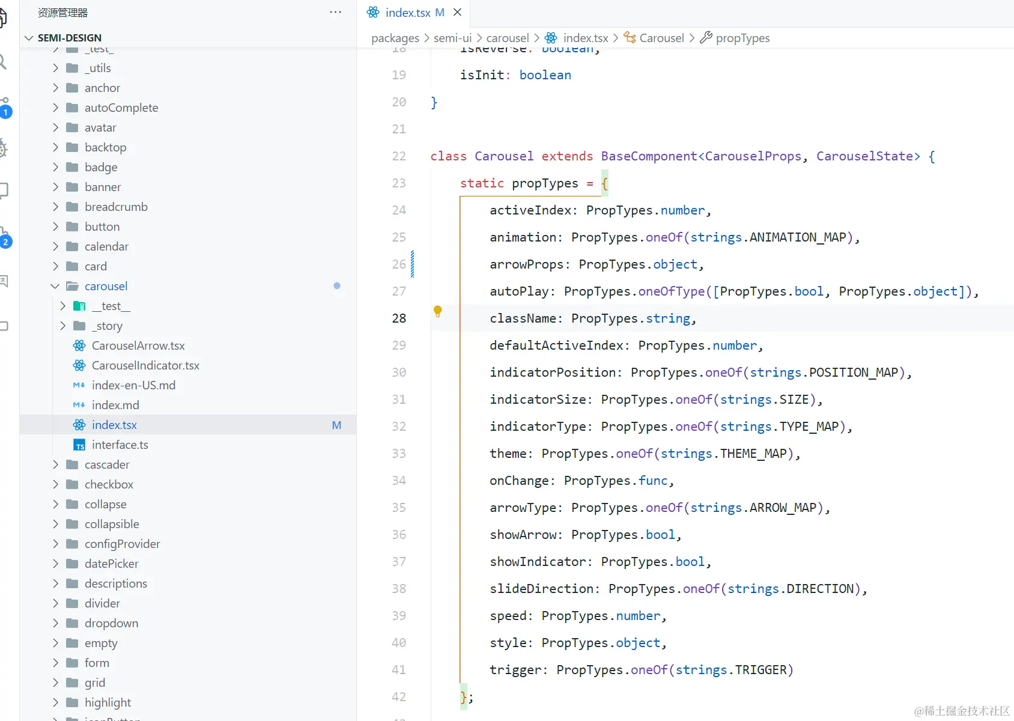The image size is (1014, 721).
Task: Expand the autoComplete folder chevron
Action: pyautogui.click(x=55, y=108)
